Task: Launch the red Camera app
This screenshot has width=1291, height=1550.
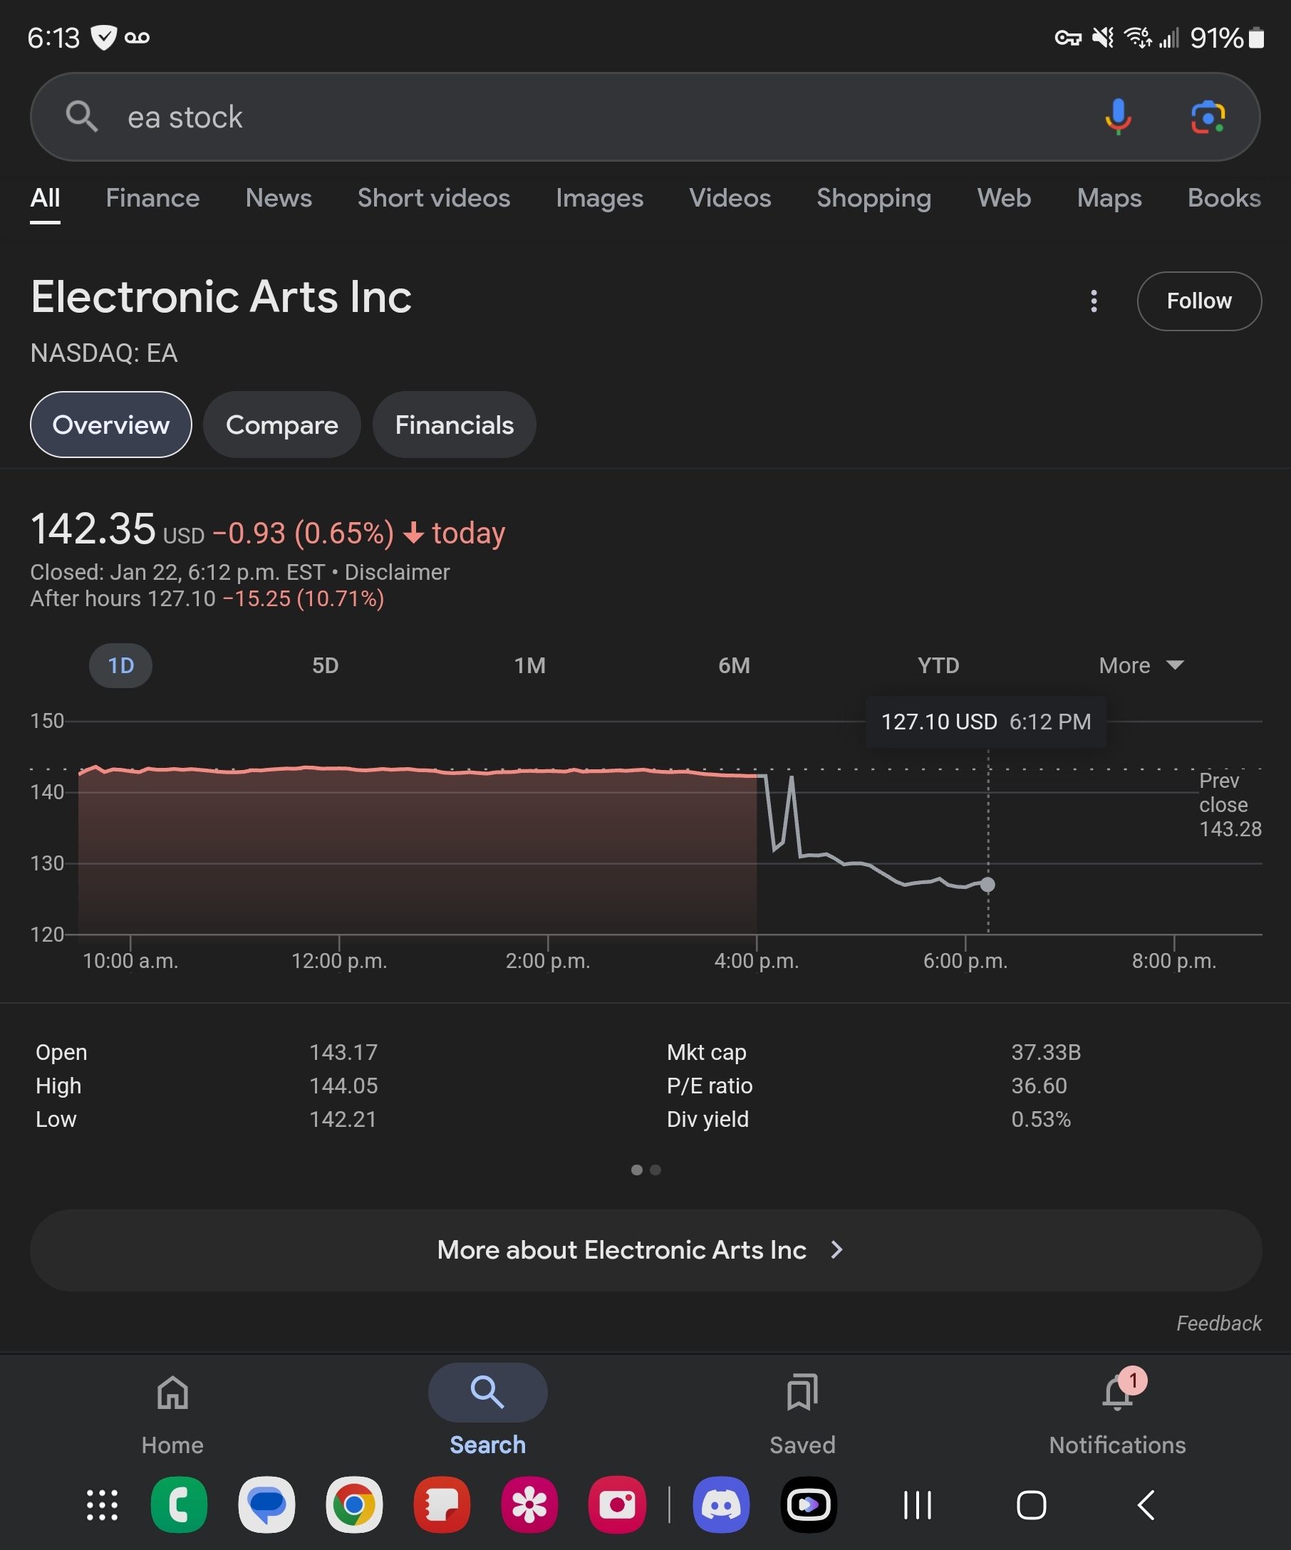Action: [x=617, y=1505]
